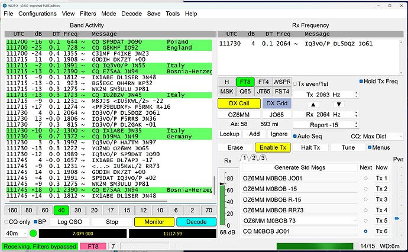
Task: Select the Next radio for Tx 1
Action: pyautogui.click(x=365, y=178)
